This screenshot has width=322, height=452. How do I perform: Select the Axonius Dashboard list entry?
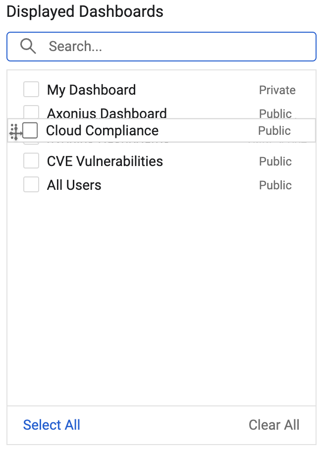107,113
